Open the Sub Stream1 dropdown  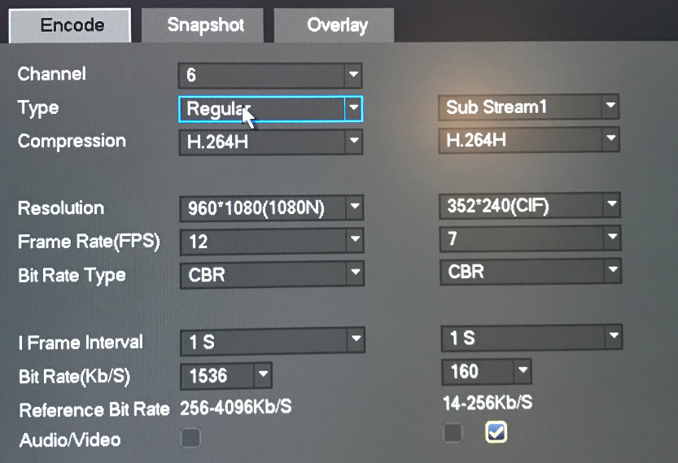click(528, 107)
